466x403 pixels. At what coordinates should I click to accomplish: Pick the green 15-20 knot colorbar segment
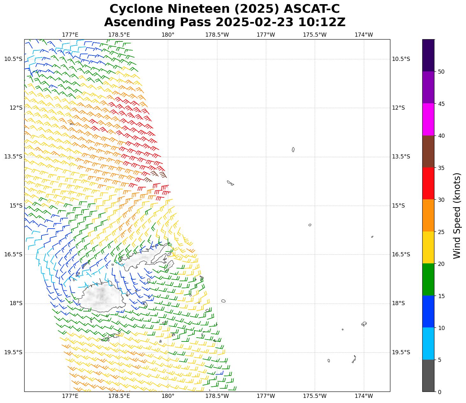(428, 279)
